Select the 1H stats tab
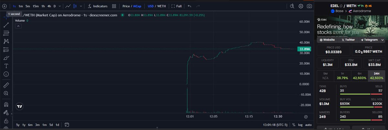 click(342, 76)
